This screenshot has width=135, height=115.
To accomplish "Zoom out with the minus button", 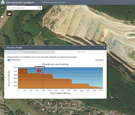I will click(x=2, y=11).
